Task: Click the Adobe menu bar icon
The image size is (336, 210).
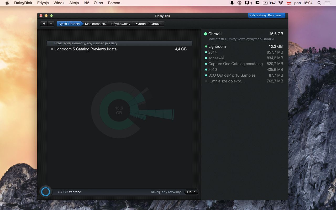Action: click(249, 3)
